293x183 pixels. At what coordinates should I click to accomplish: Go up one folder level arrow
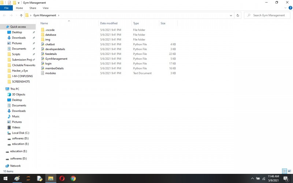coord(21,15)
